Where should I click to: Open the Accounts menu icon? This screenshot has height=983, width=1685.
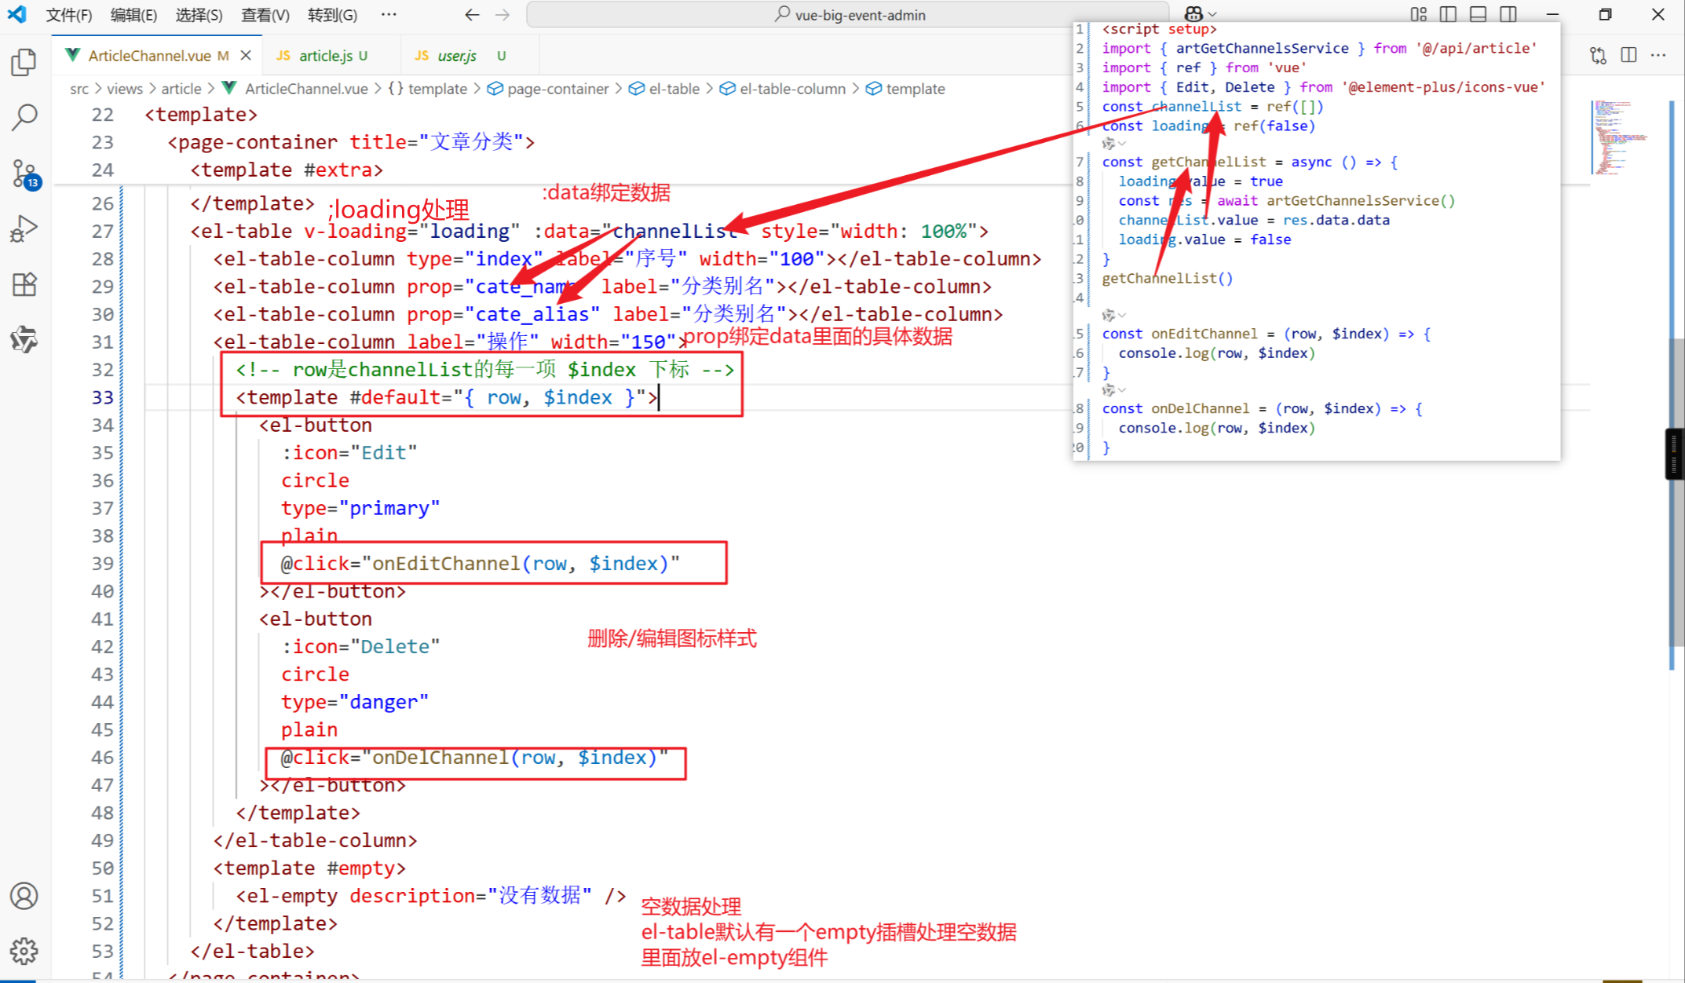tap(24, 896)
